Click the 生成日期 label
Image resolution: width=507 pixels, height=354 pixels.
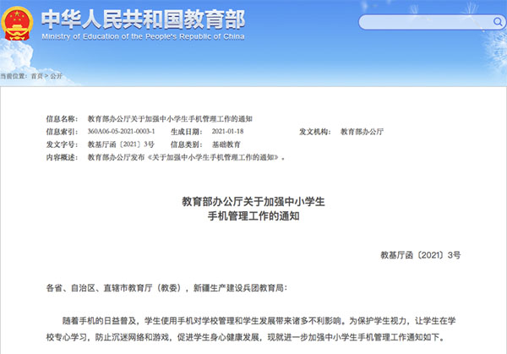[186, 132]
